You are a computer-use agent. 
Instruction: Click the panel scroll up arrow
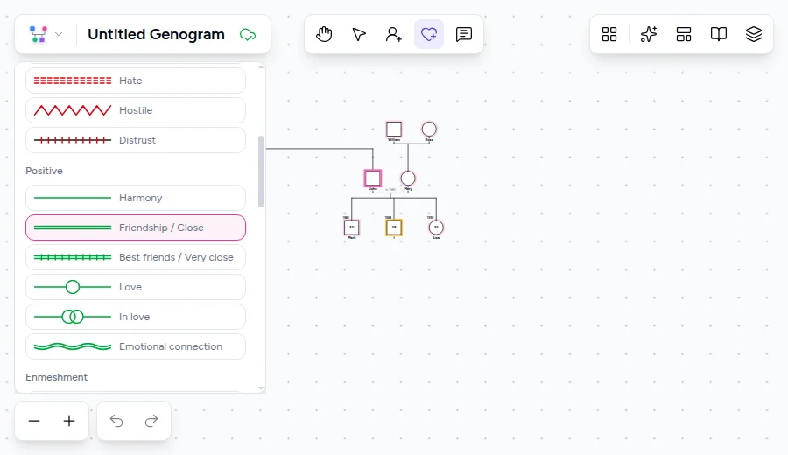click(261, 67)
